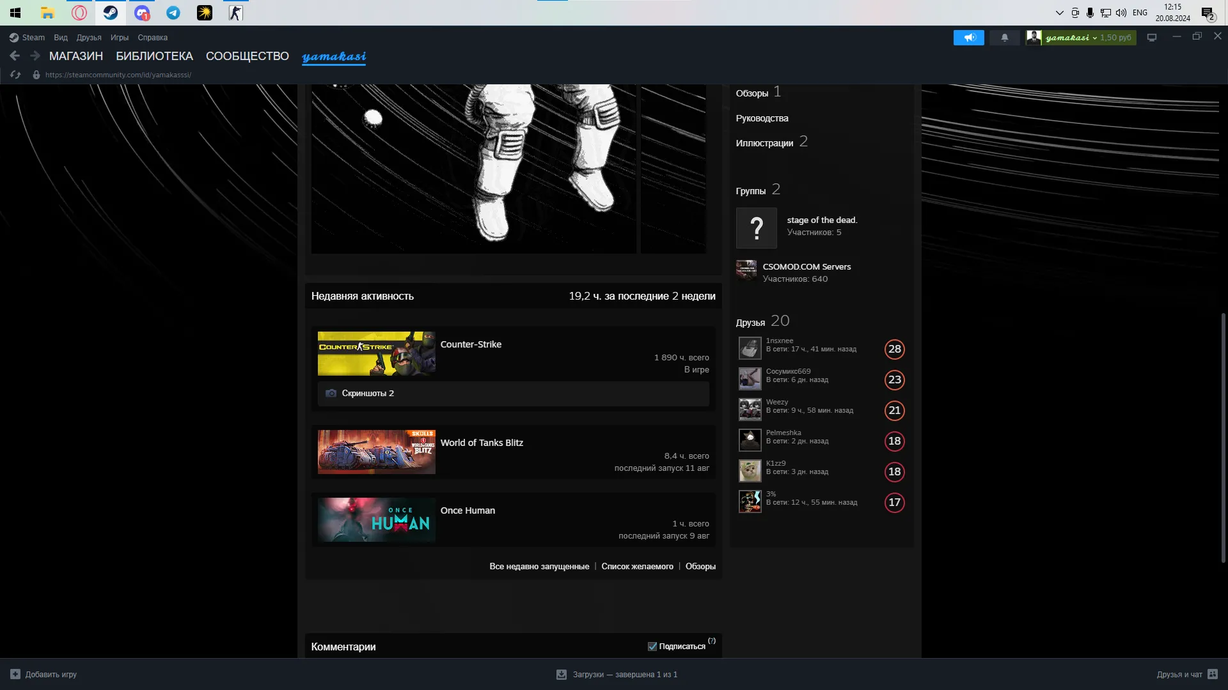Open the notifications bell icon
Image resolution: width=1228 pixels, height=690 pixels.
click(x=1004, y=38)
